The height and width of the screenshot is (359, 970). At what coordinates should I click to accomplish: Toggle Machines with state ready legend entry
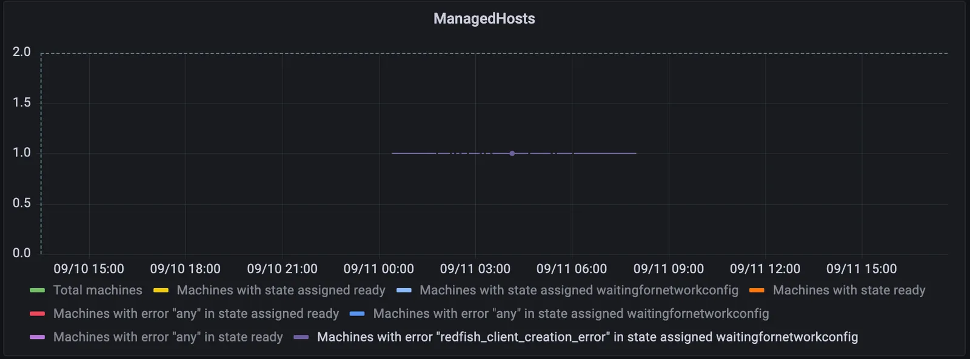click(x=849, y=291)
